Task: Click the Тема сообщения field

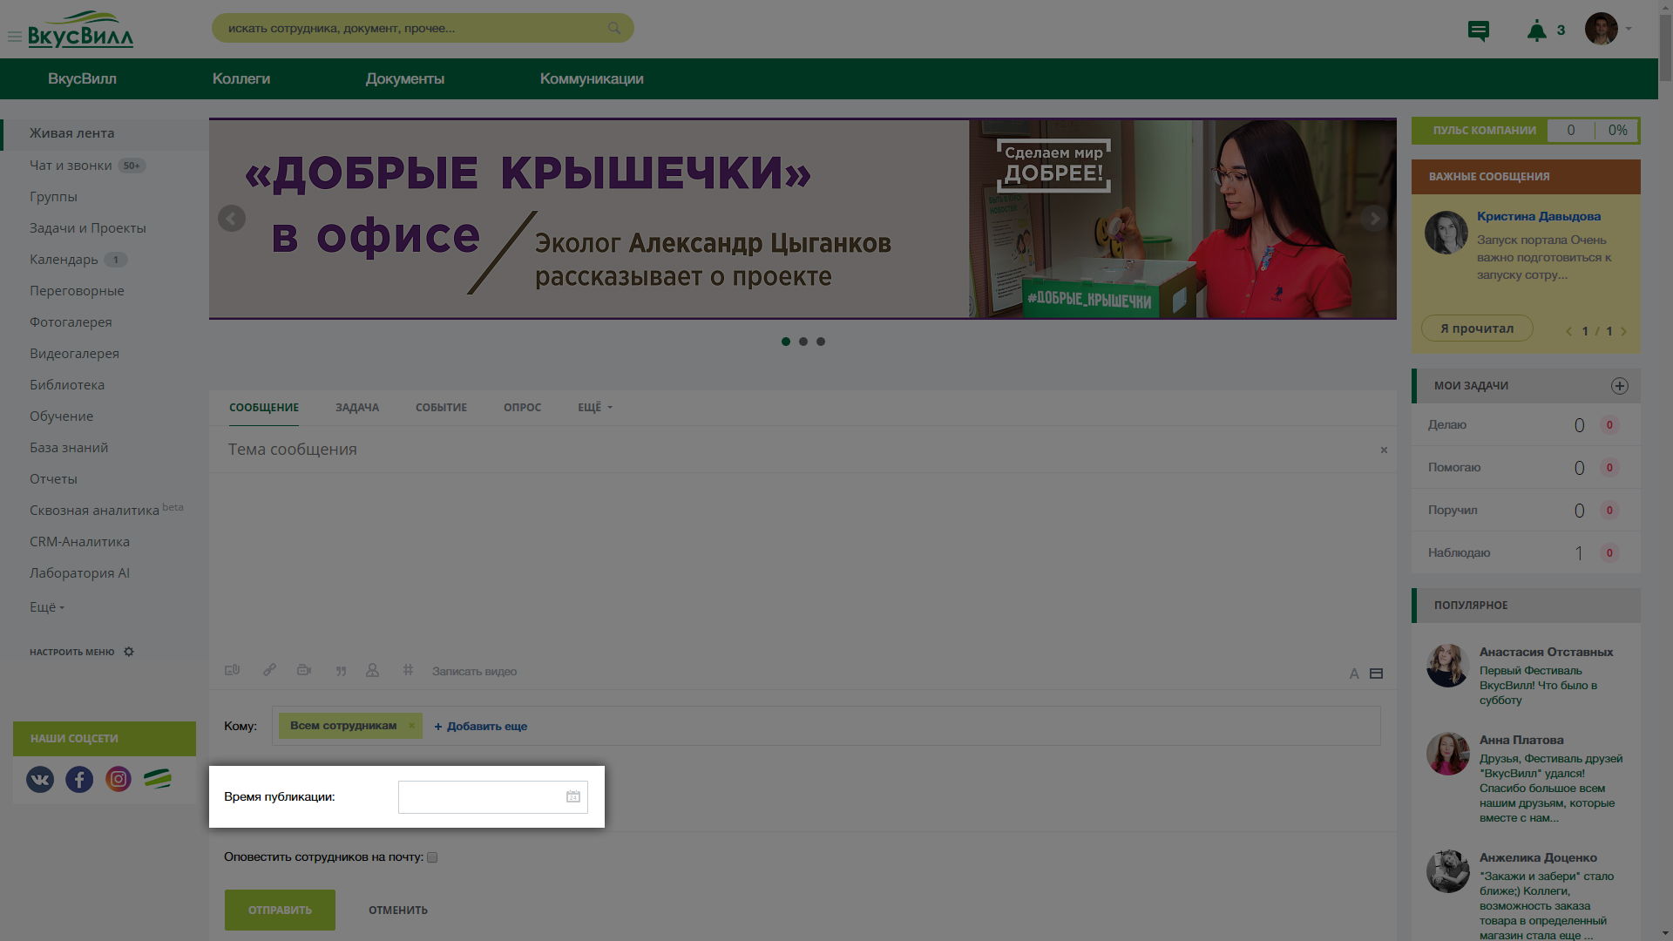Action: [793, 450]
